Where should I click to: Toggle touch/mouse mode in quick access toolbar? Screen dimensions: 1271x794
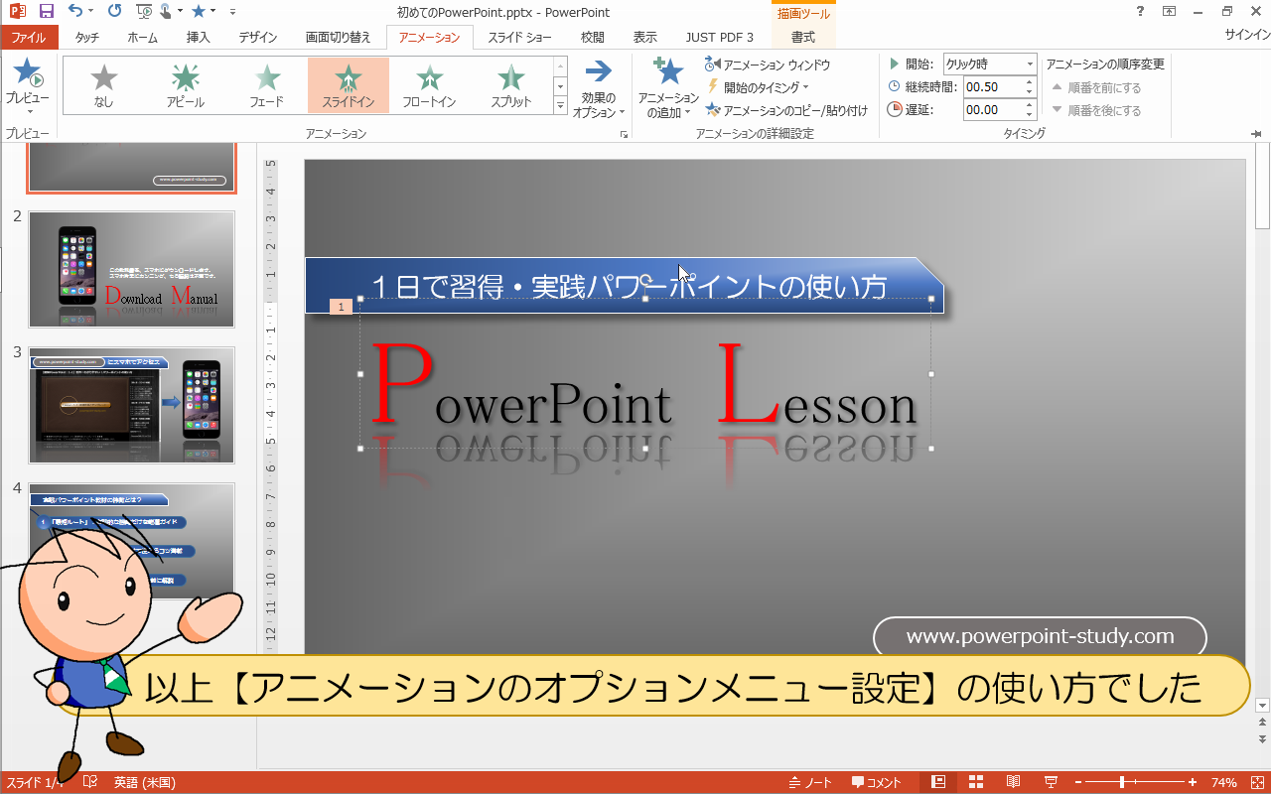tap(165, 12)
